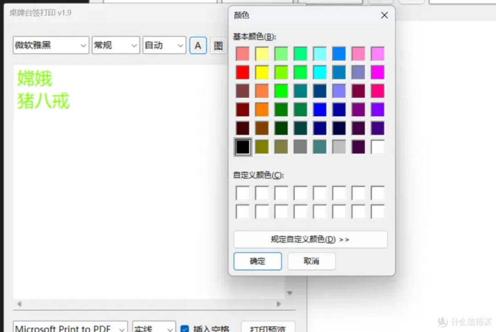Screen dimensions: 496x332
Task: Click the 猪八戒 text line
Action: tap(43, 101)
